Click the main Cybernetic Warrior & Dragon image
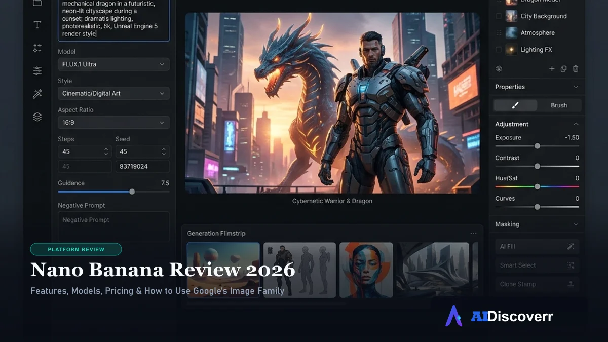The image size is (608, 342). click(332, 103)
